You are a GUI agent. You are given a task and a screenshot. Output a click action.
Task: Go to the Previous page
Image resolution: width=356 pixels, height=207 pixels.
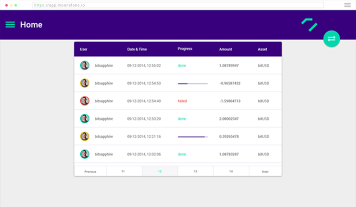click(x=90, y=171)
